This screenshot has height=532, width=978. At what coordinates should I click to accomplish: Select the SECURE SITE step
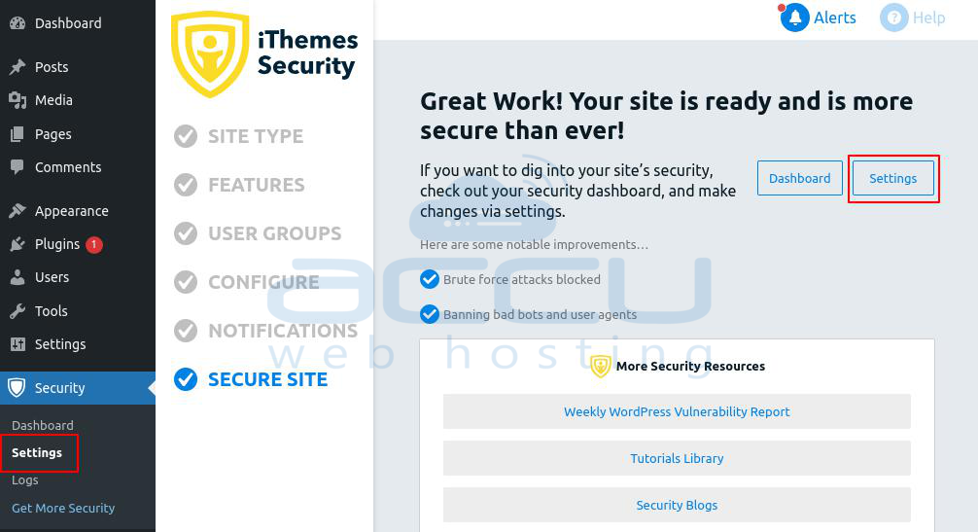(267, 379)
